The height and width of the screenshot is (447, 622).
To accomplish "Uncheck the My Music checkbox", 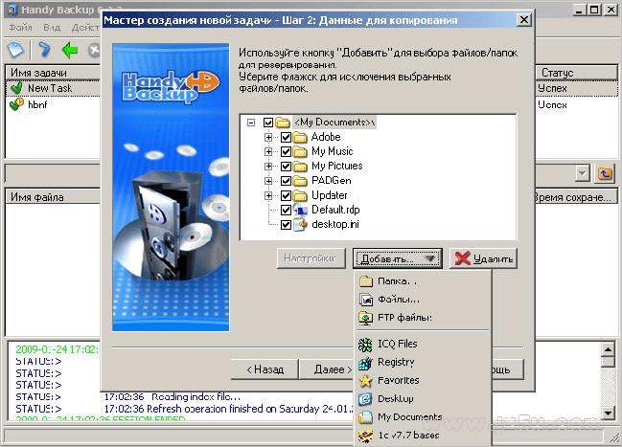I will (x=286, y=152).
